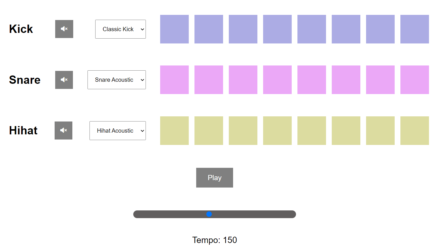Select the Kick track label
443x251 pixels.
pyautogui.click(x=21, y=29)
